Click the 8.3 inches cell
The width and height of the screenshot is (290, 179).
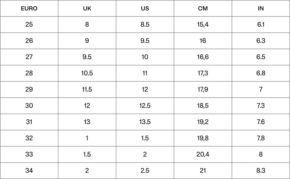(x=261, y=170)
